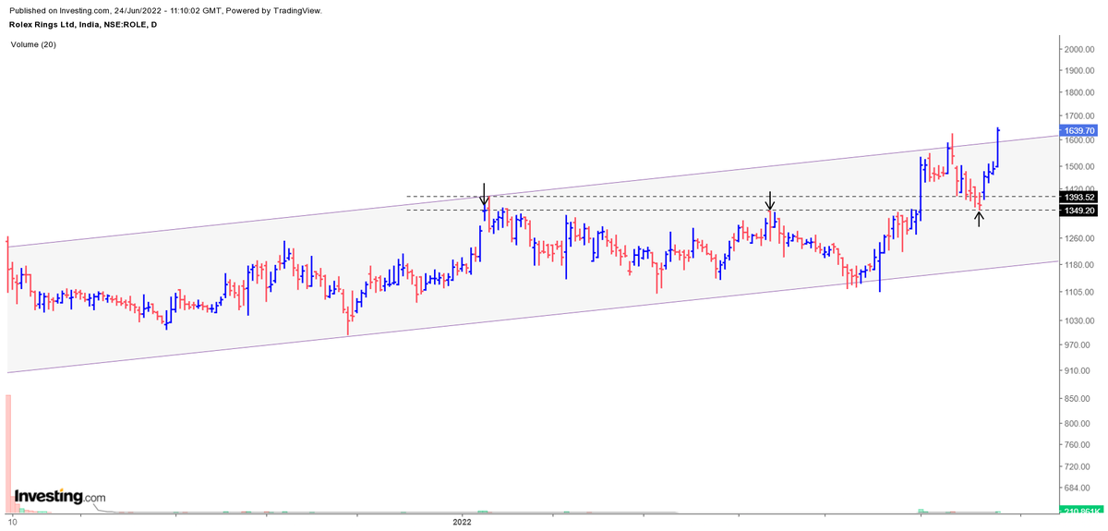This screenshot has width=1108, height=531.
Task: Click the '2022' time axis label
Action: [x=462, y=523]
